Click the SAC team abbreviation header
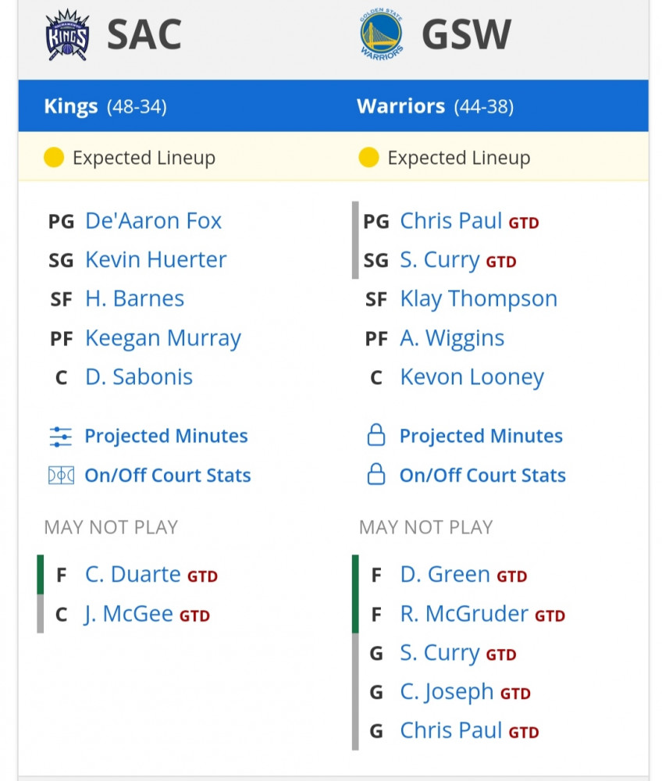The height and width of the screenshot is (781, 662). click(x=144, y=34)
